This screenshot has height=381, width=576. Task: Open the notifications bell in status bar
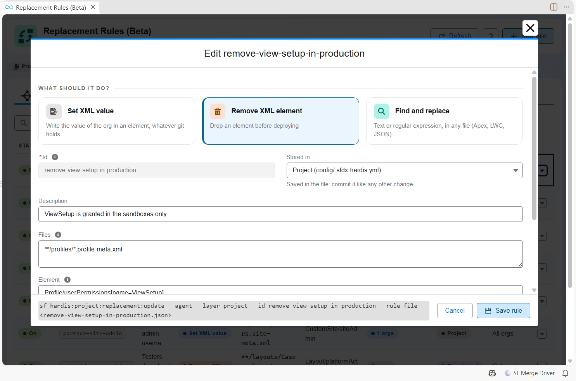[x=566, y=373]
